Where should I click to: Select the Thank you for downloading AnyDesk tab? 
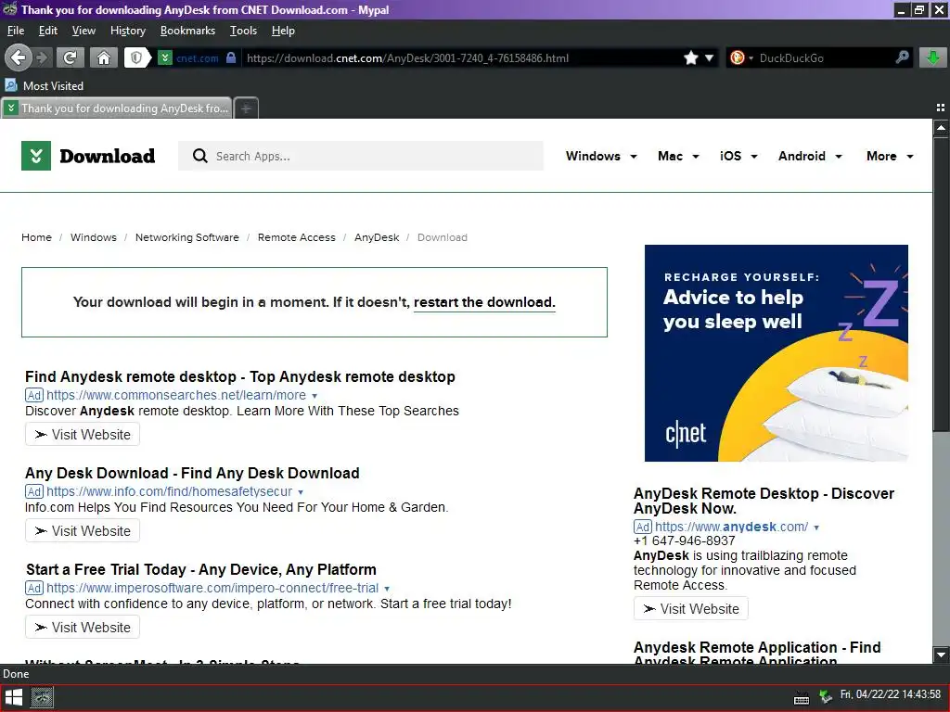coord(117,108)
